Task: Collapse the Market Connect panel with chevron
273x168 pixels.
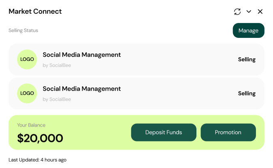Action: pyautogui.click(x=249, y=12)
